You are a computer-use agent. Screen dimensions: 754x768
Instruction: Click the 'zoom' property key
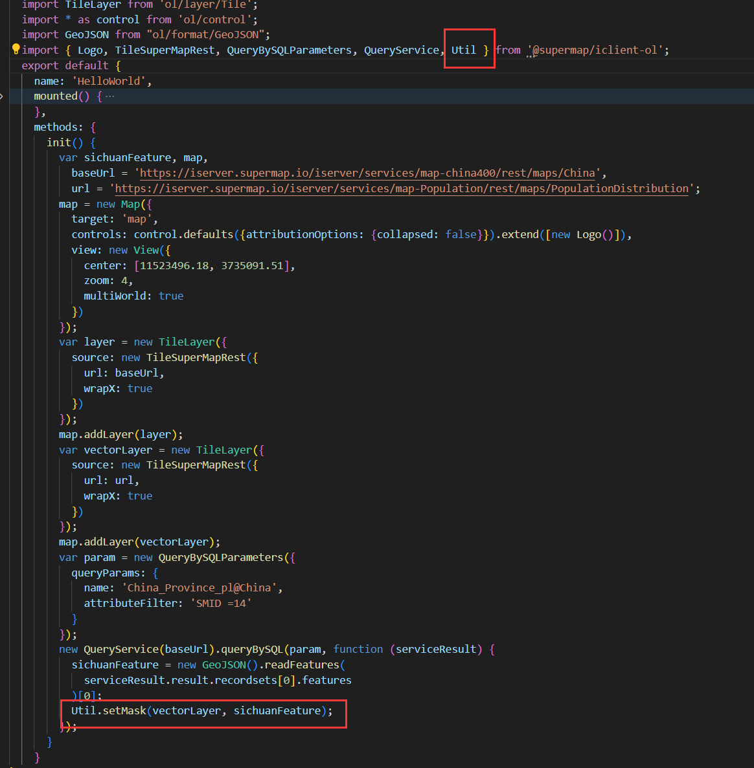point(96,281)
